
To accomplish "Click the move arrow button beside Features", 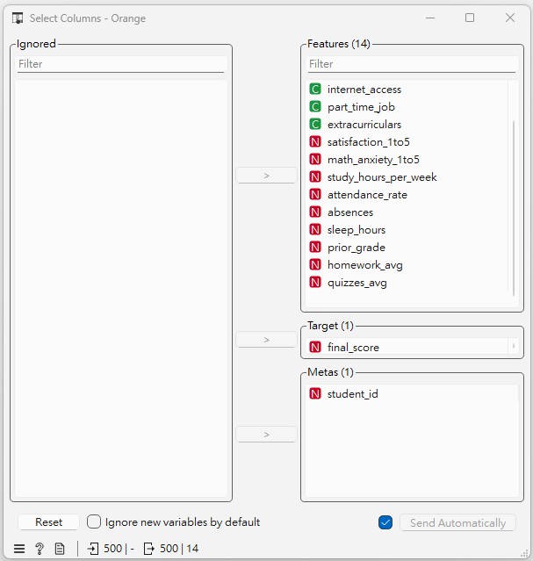I will 266,176.
